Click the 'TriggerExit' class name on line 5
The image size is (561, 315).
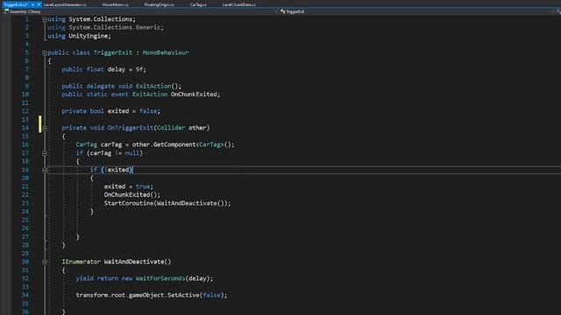pyautogui.click(x=113, y=52)
